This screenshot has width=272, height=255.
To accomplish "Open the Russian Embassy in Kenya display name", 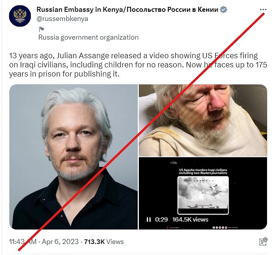I will tap(127, 10).
